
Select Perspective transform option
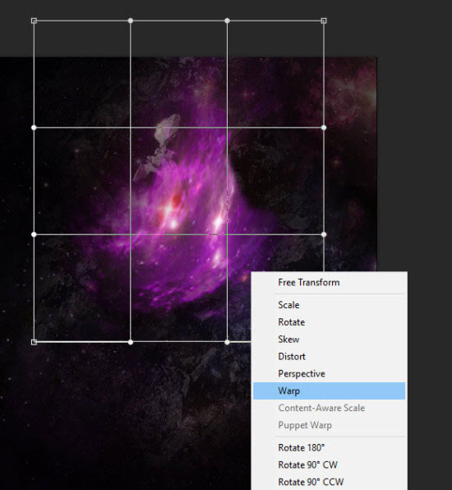pyautogui.click(x=329, y=374)
